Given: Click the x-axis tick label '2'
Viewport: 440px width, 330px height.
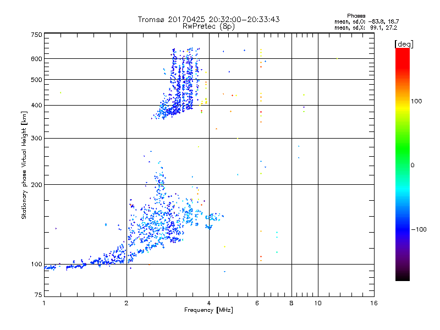Looking at the screenshot, I should click(x=127, y=303).
